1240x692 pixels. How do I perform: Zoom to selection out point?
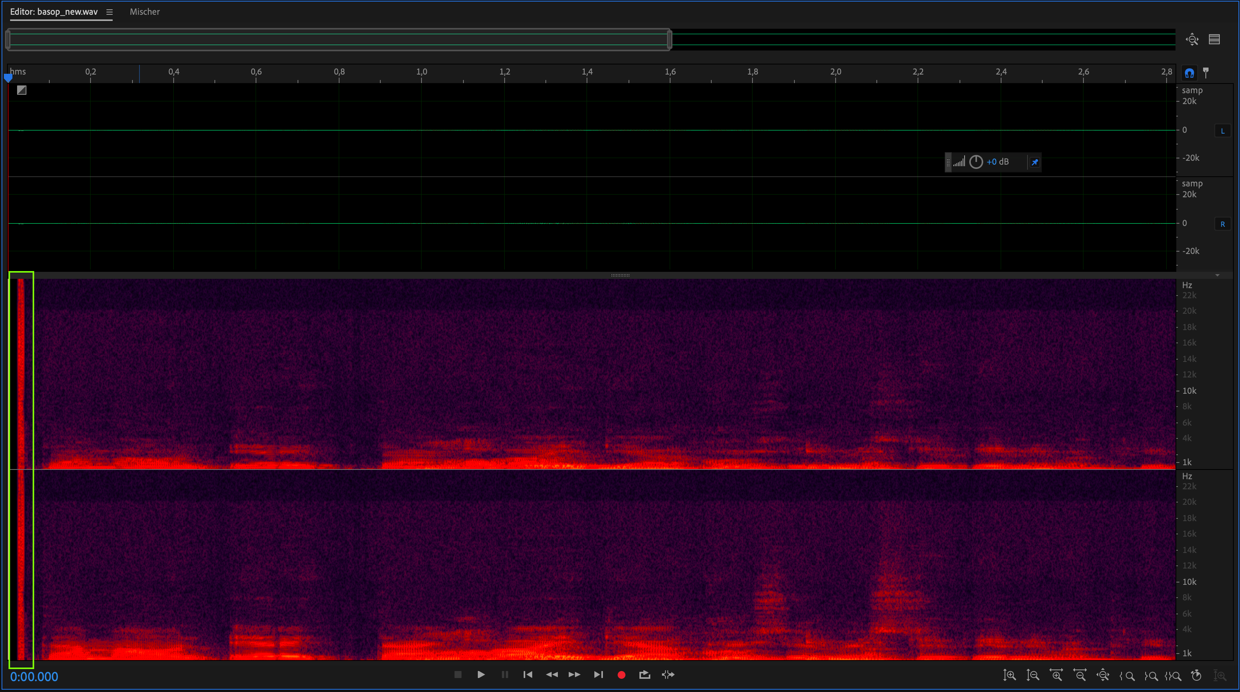tap(1151, 676)
